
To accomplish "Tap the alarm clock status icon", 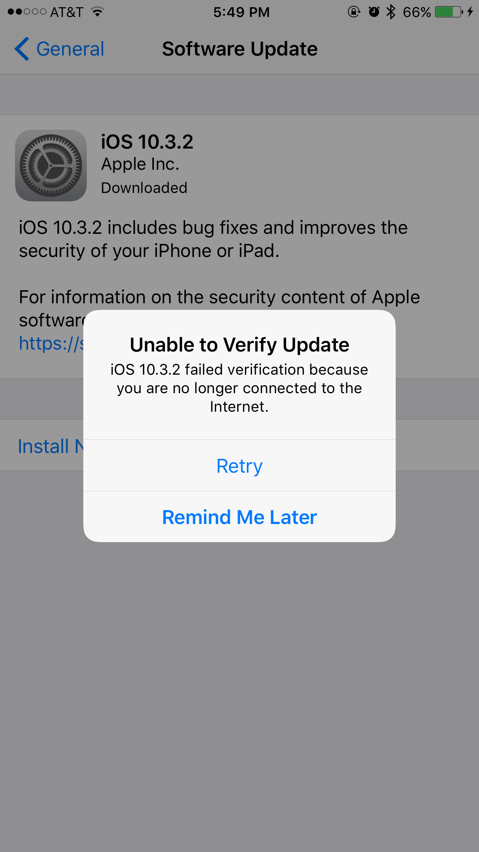I will pos(374,12).
